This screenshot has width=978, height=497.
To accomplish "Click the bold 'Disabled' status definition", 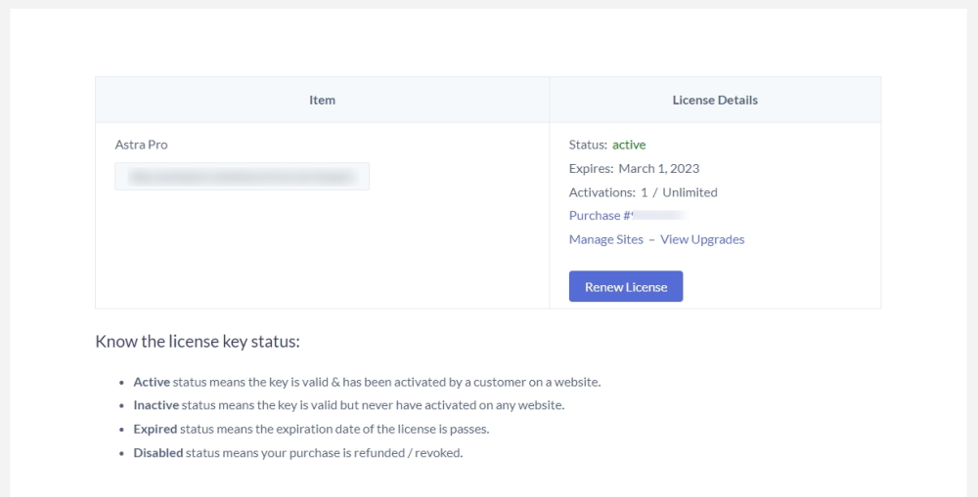I will pos(157,453).
